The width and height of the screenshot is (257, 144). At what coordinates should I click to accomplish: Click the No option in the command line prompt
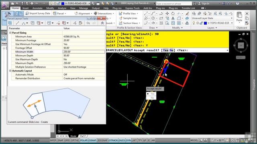171,50
